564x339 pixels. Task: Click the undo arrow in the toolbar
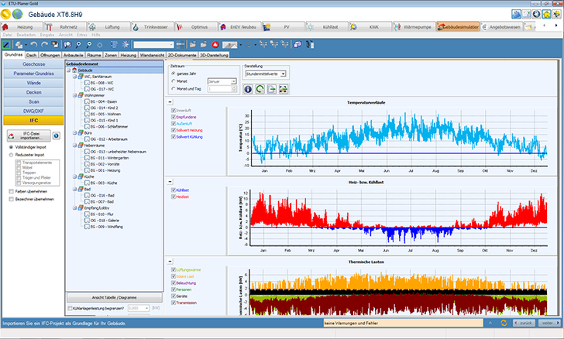[33, 46]
